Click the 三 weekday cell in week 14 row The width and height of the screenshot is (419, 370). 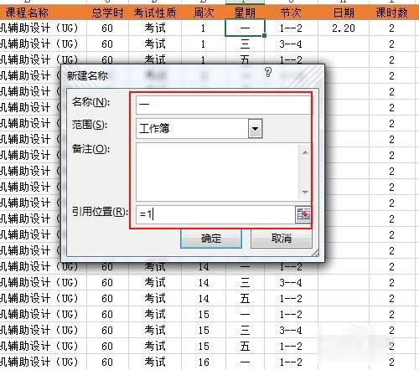[x=245, y=283]
